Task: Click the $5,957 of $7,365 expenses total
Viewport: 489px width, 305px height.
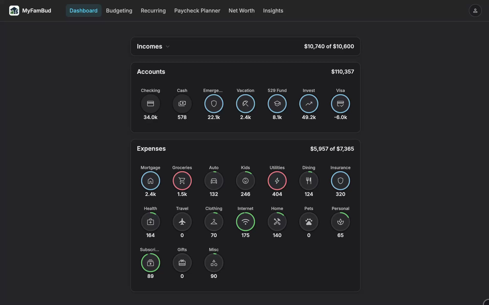Action: (332, 149)
